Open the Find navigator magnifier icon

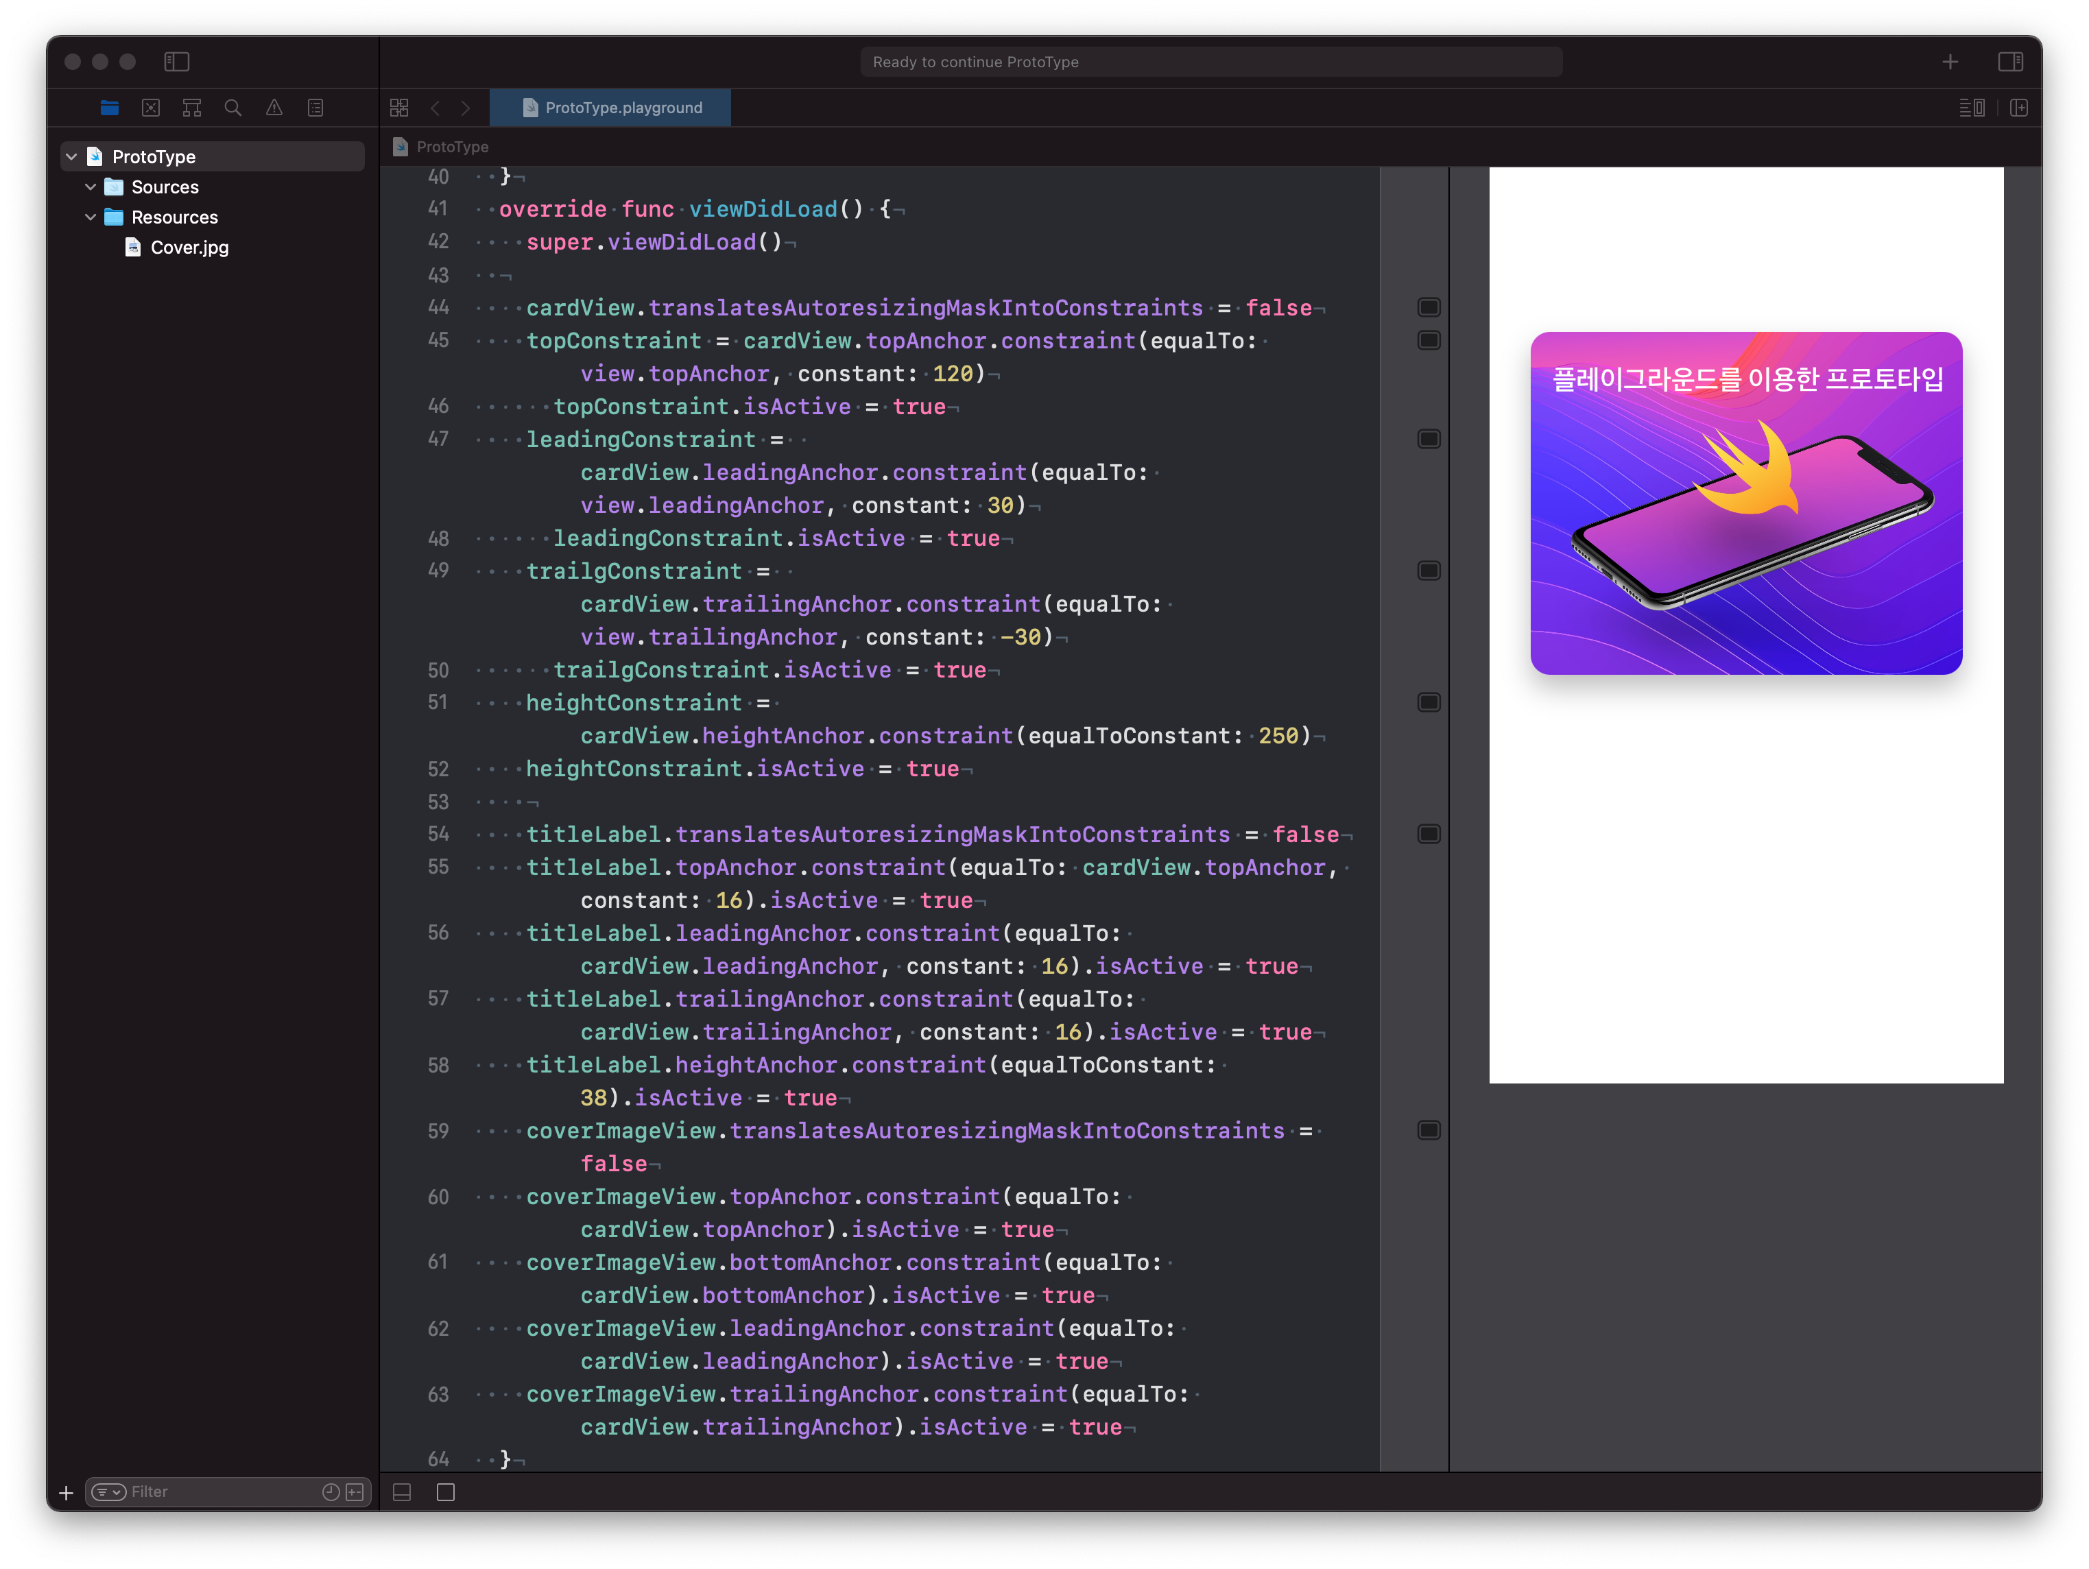pyautogui.click(x=233, y=108)
